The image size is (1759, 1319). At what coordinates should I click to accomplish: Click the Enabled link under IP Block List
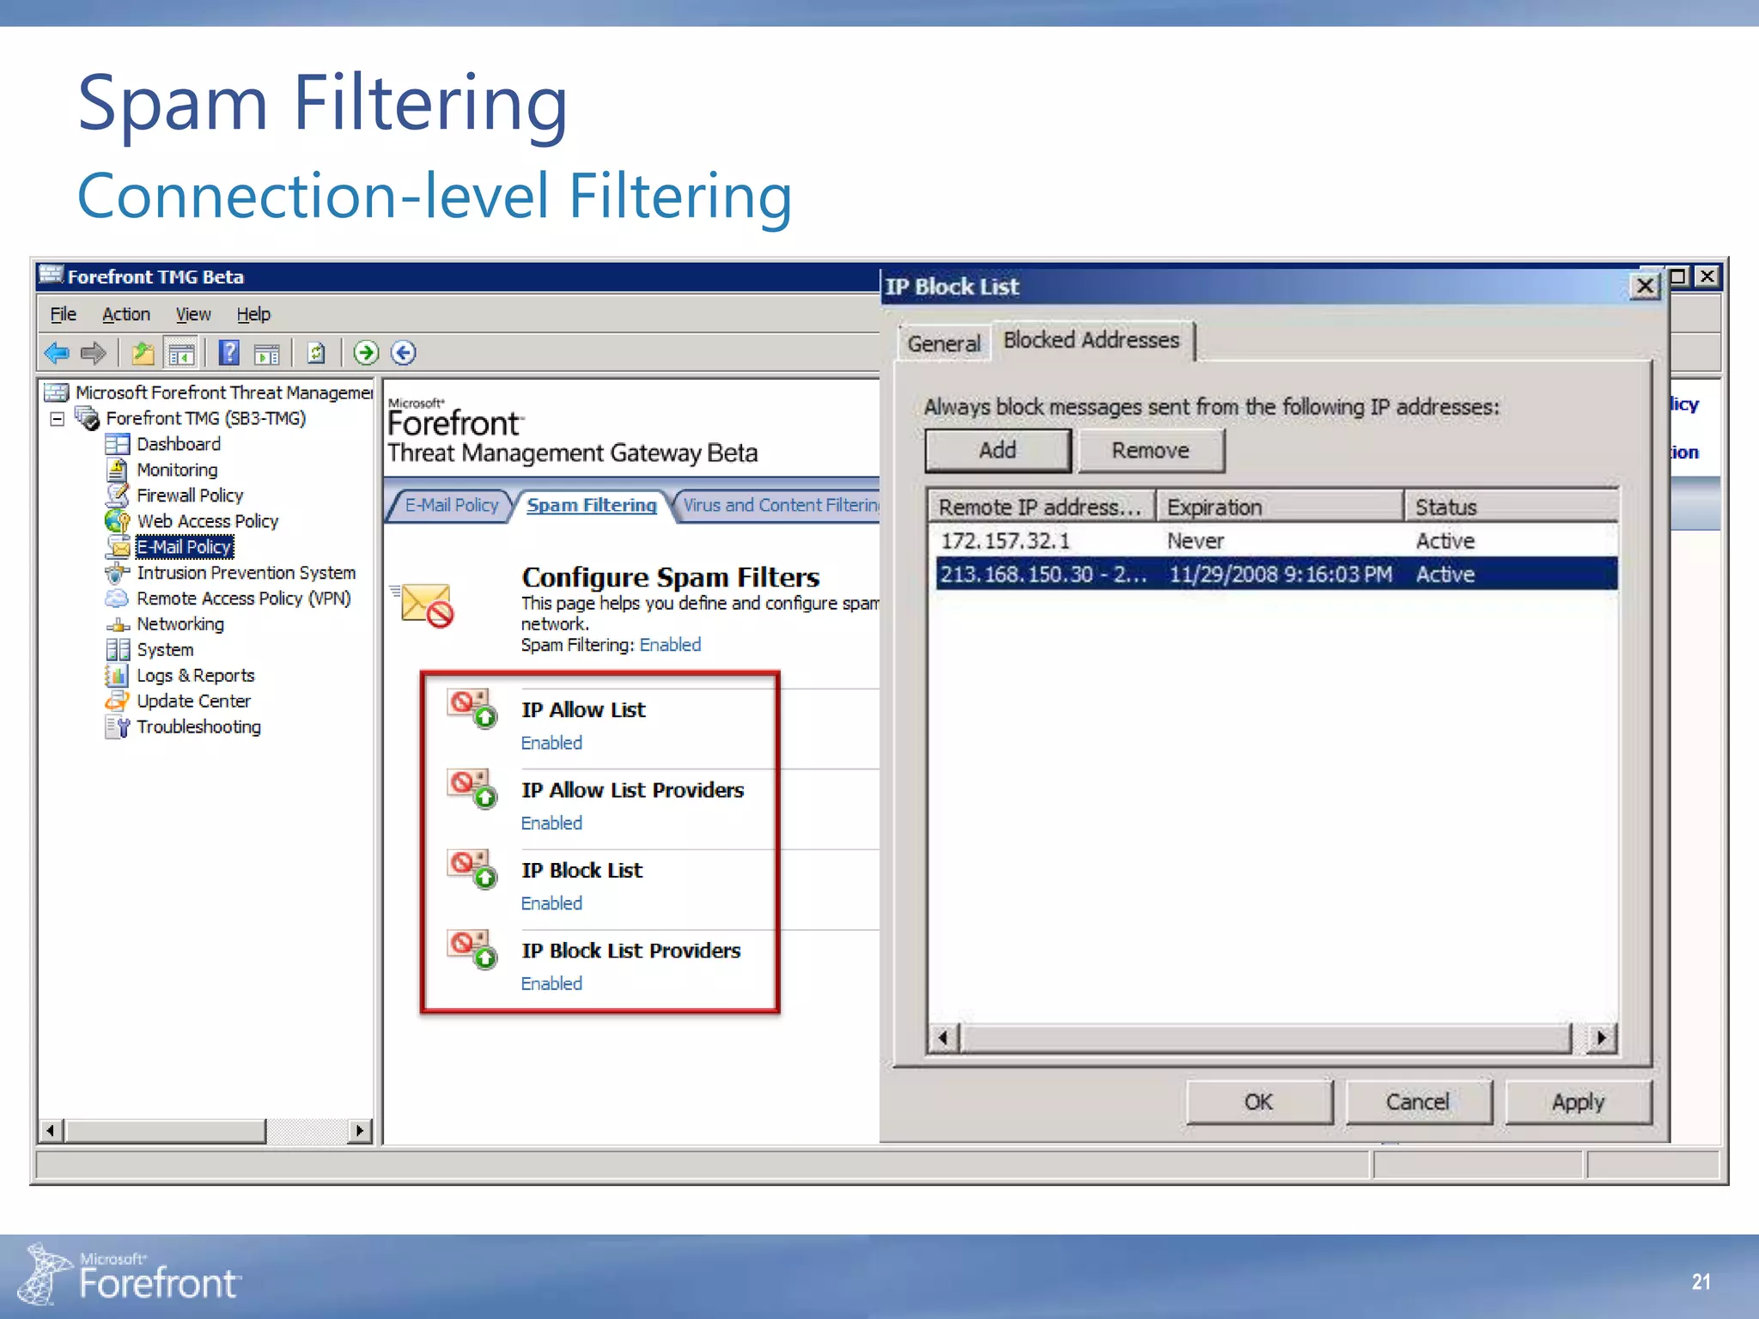551,903
